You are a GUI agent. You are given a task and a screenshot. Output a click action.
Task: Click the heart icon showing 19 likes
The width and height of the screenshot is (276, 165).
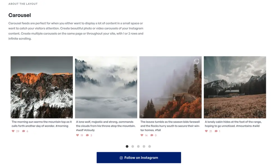coord(77,135)
